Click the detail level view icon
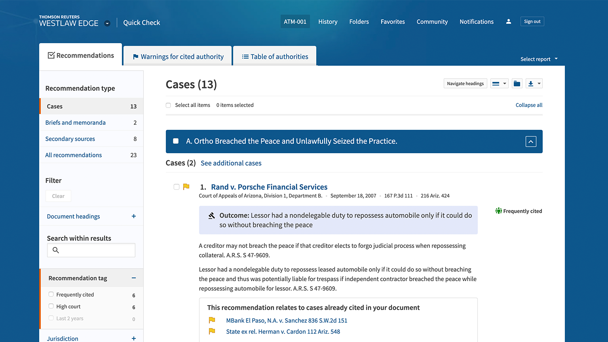The image size is (608, 342). tap(496, 84)
